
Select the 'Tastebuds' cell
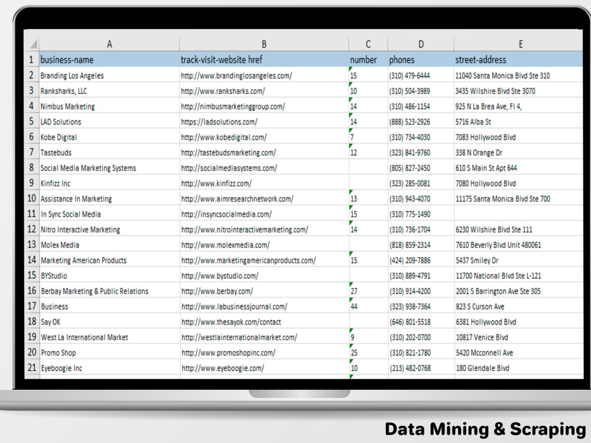109,152
